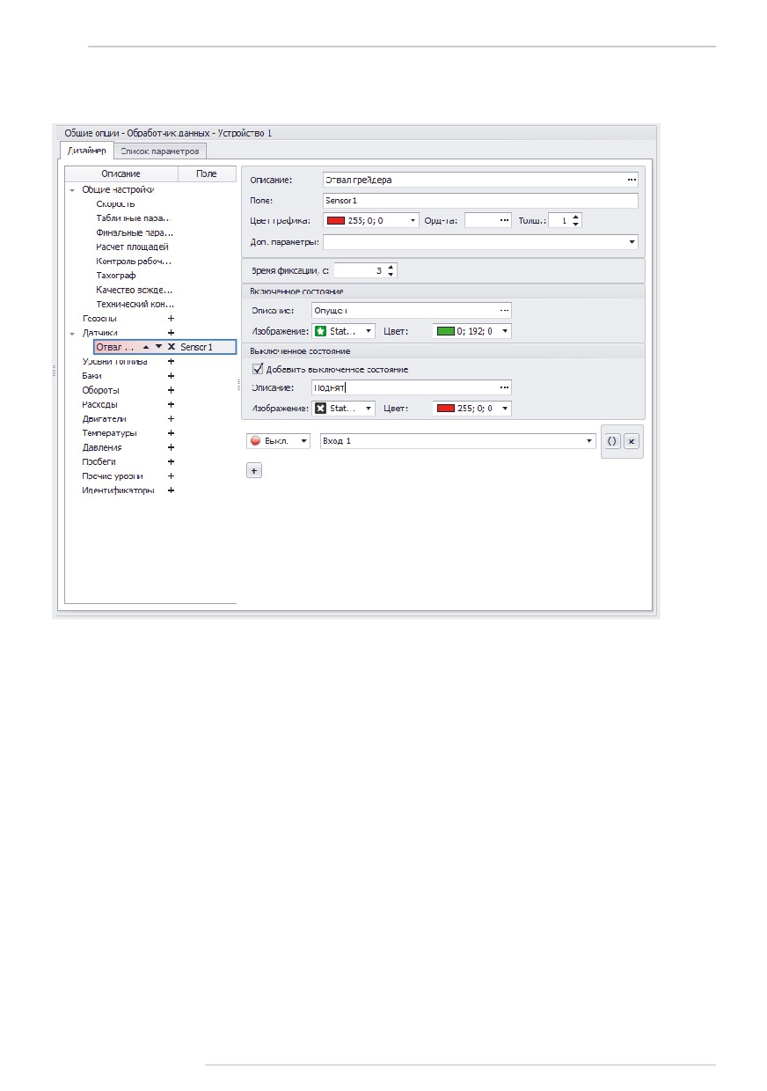
Task: Select Расчет площадей tree item
Action: 132,247
